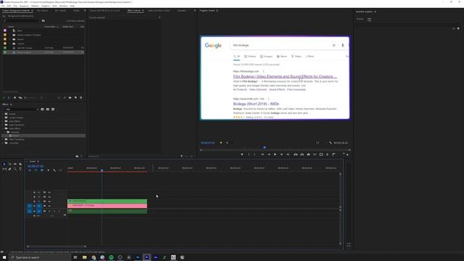The height and width of the screenshot is (261, 464).
Task: Toggle track output eye for V1
Action: 49,206
